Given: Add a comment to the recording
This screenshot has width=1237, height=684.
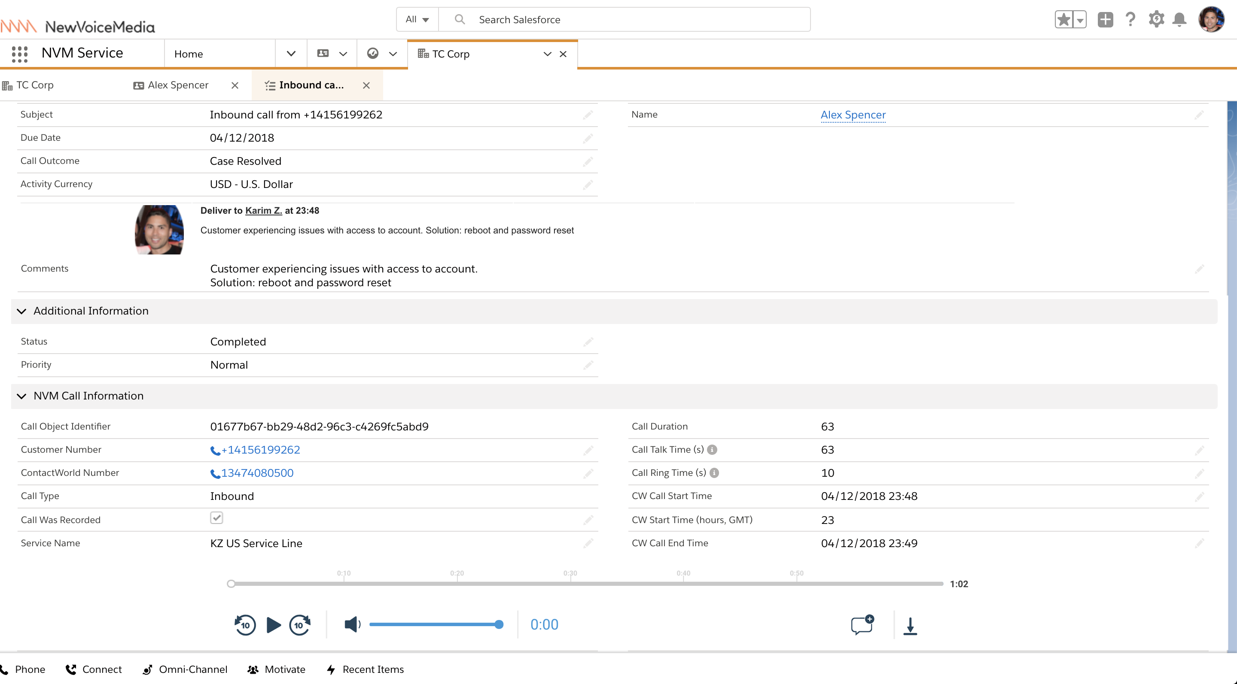Looking at the screenshot, I should 862,625.
